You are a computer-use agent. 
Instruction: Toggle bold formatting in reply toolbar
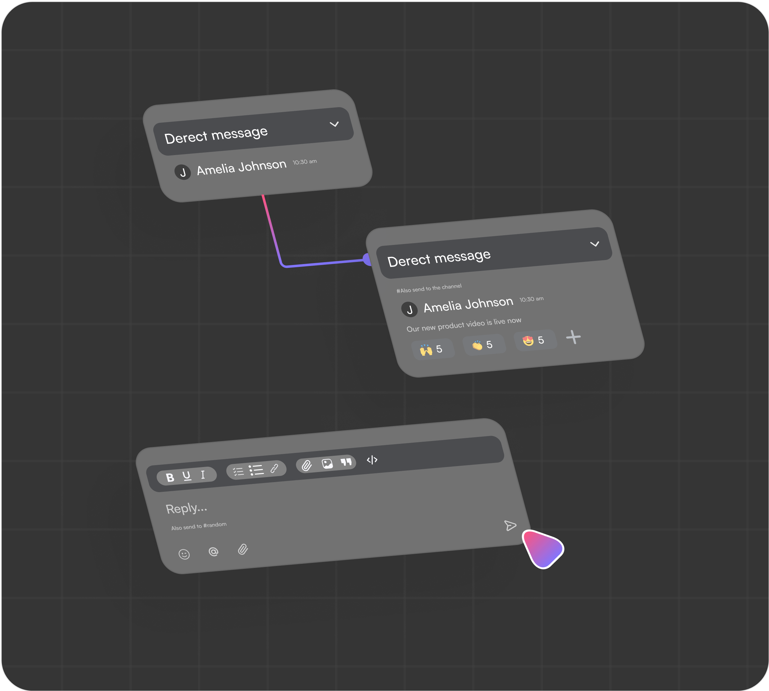pyautogui.click(x=170, y=477)
